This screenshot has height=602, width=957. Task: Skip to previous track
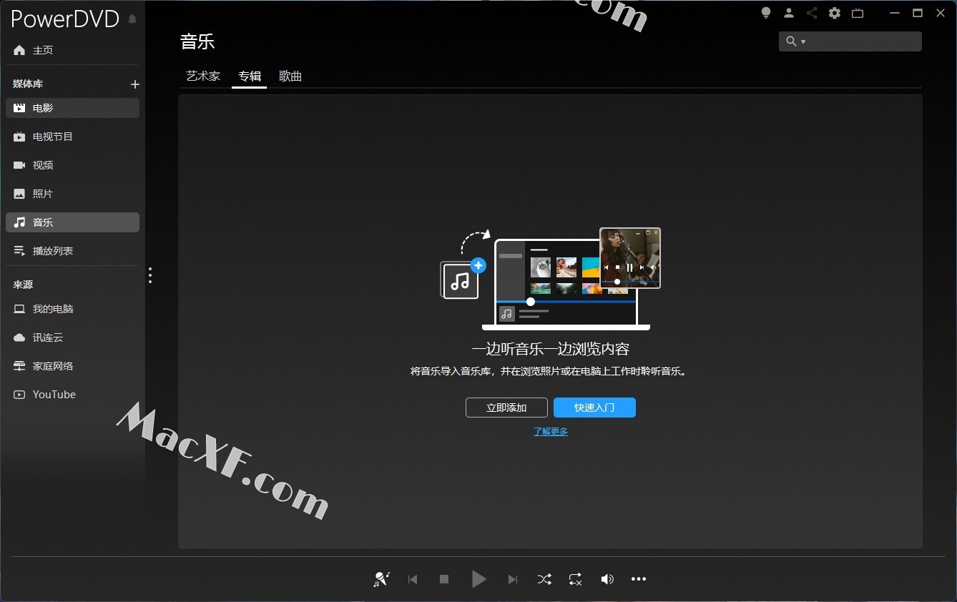(x=413, y=579)
